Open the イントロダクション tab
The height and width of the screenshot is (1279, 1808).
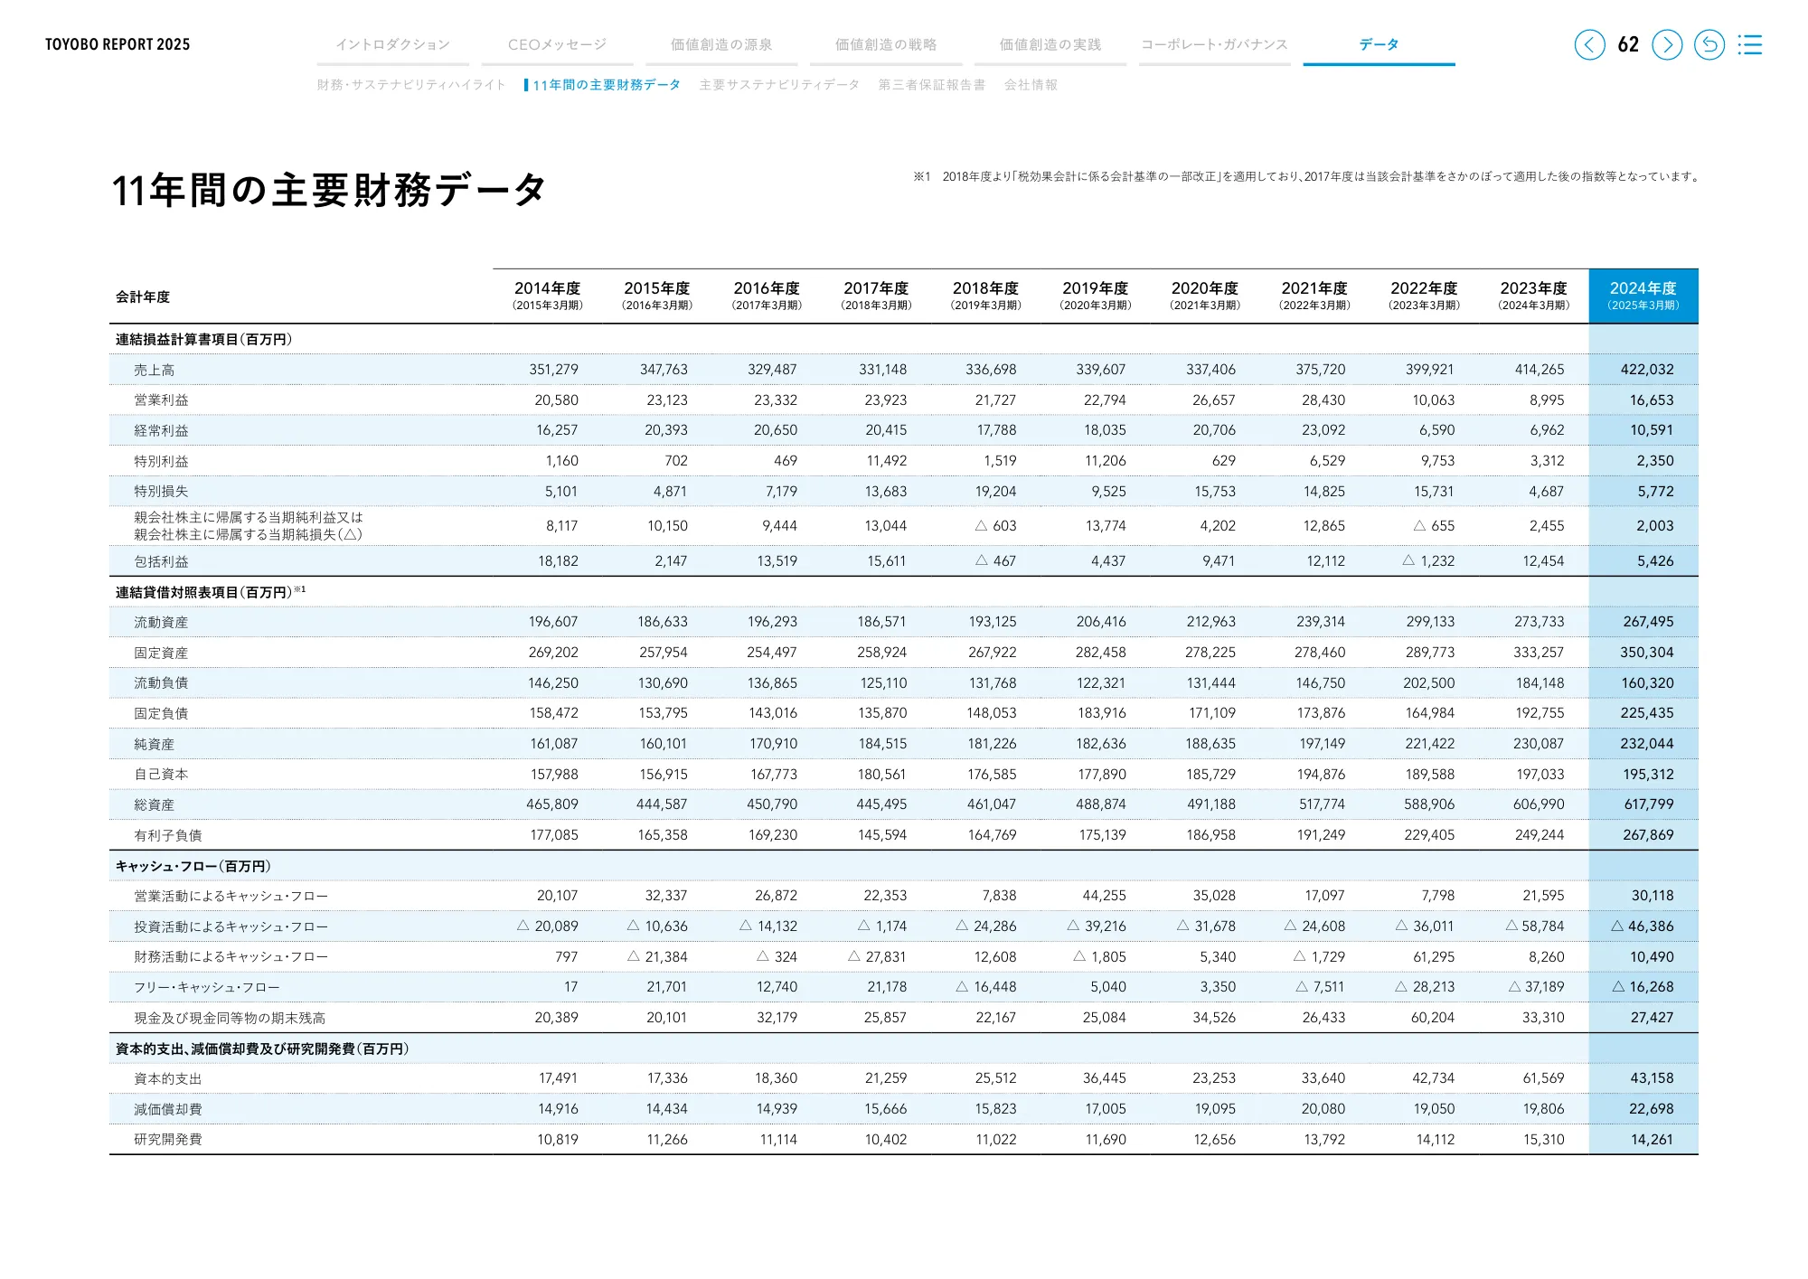(392, 44)
